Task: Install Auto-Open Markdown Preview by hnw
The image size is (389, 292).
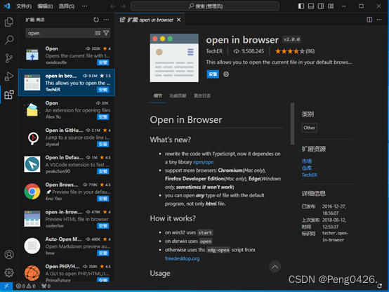Action: coord(103,253)
